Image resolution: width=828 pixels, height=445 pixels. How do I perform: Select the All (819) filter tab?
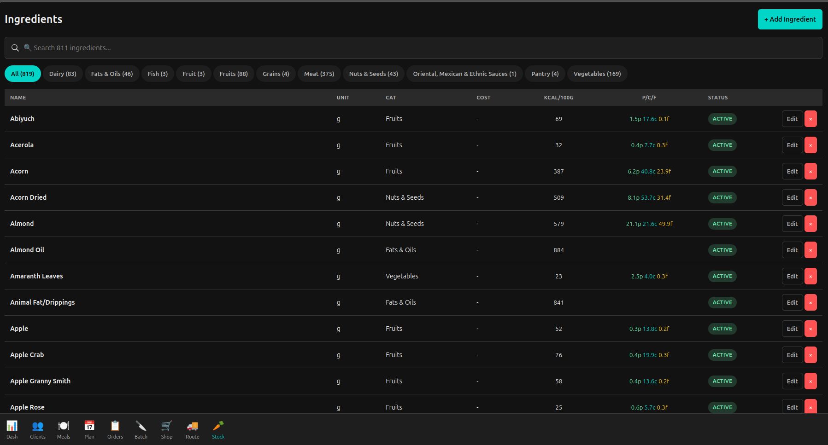click(23, 74)
